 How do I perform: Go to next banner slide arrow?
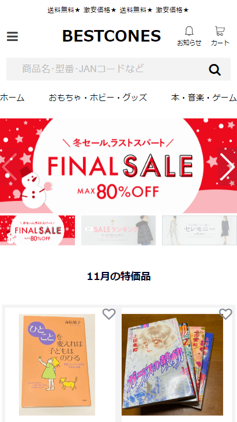pyautogui.click(x=227, y=167)
